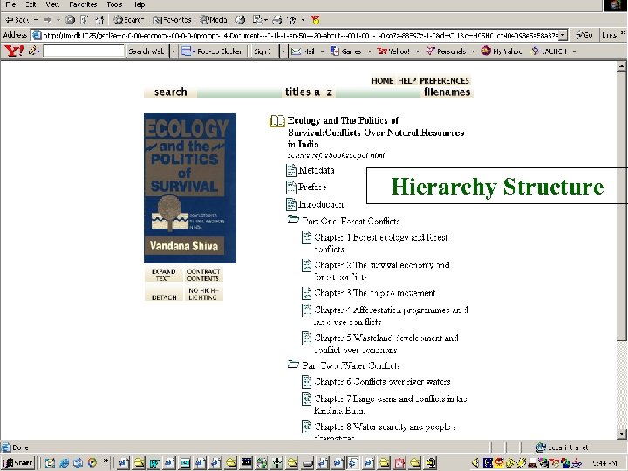Image resolution: width=628 pixels, height=471 pixels.
Task: Click the HELP link
Action: point(407,80)
